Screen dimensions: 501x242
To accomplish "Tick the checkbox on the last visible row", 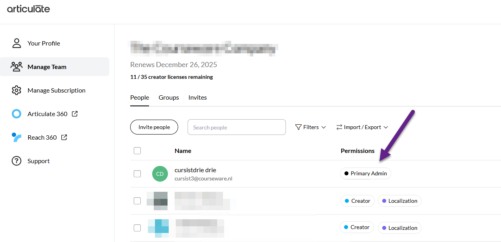I will pyautogui.click(x=137, y=228).
